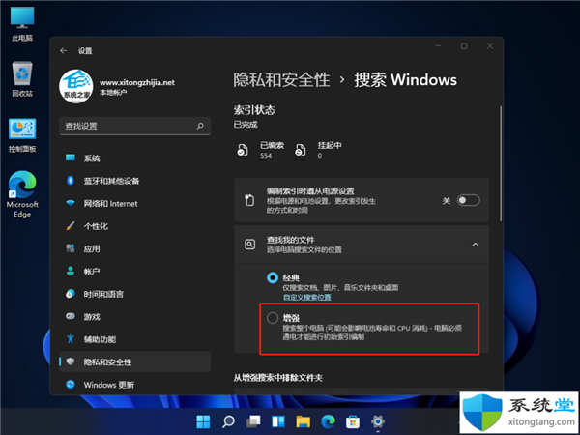Toggle the 编制索引时遵从电源设置 switch
Screen dimensions: 580x435
click(468, 200)
